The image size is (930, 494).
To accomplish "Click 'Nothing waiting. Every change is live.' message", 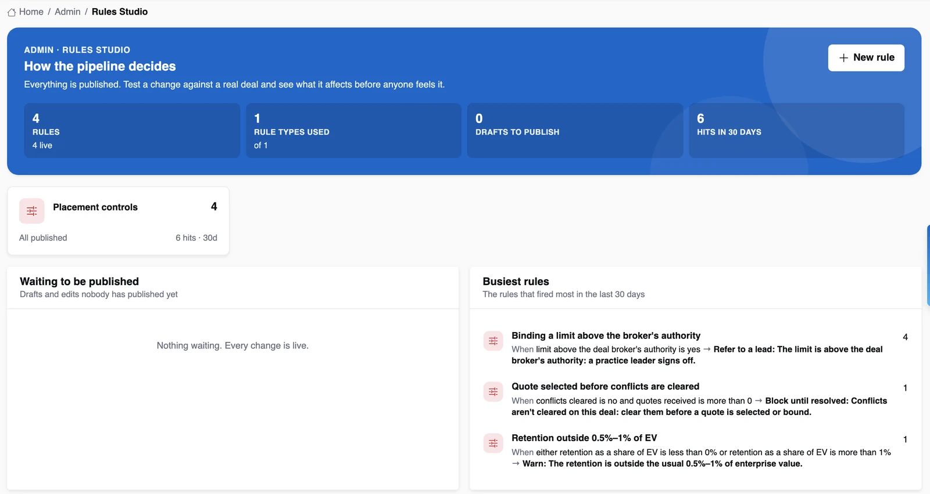I will click(233, 345).
